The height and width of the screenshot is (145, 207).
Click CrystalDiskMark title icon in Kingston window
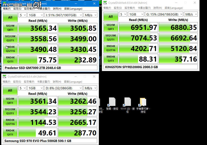(105, 3)
